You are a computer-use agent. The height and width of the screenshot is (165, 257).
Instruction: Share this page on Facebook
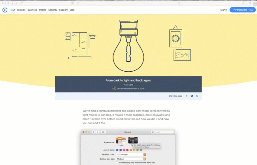(x=187, y=96)
